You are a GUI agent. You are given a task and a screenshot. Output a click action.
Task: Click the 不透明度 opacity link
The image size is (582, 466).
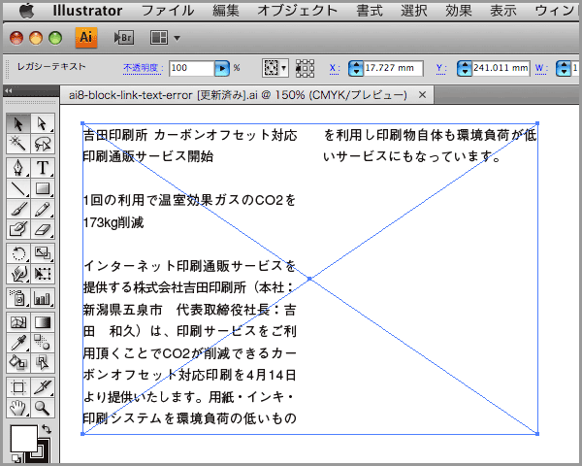click(x=143, y=68)
